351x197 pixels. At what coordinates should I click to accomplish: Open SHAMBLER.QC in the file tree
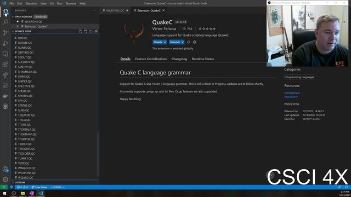(x=27, y=72)
